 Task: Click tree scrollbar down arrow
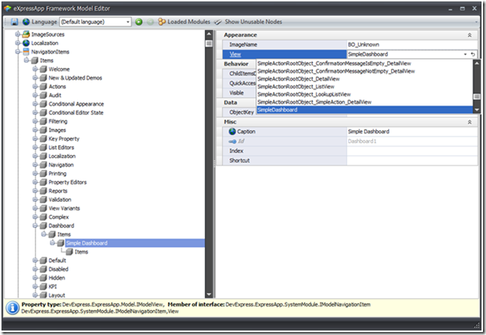[209, 294]
